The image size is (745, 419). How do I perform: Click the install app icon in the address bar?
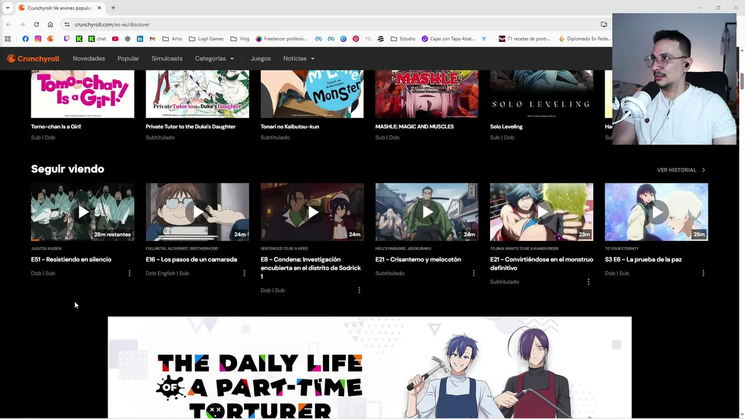pyautogui.click(x=604, y=24)
